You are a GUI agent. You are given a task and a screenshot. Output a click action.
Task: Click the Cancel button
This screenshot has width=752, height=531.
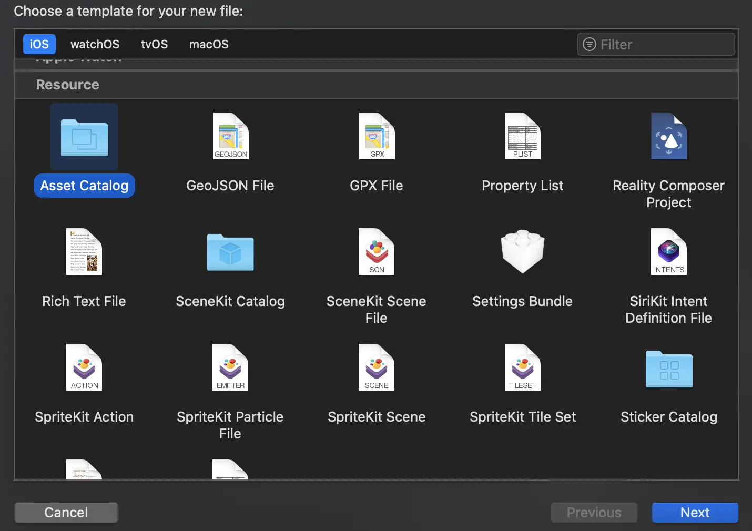click(x=66, y=513)
